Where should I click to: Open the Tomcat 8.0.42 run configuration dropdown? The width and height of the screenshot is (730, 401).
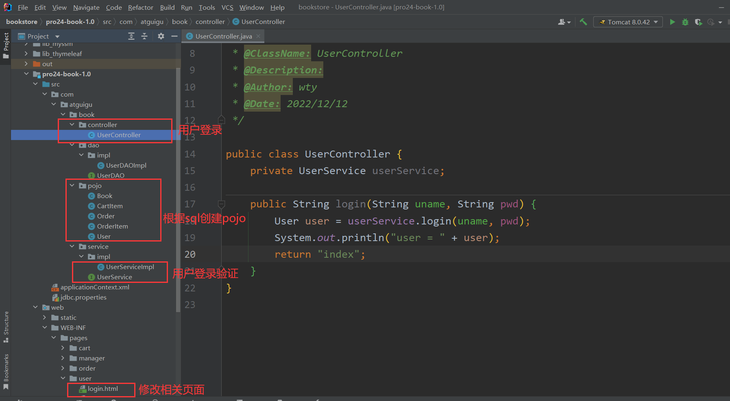(628, 22)
